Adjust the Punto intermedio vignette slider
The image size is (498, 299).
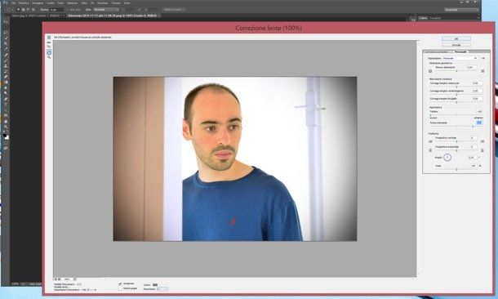tap(456, 126)
